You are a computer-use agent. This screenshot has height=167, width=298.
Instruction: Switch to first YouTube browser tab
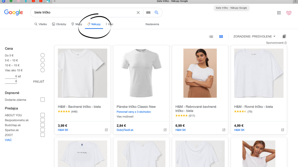[33, 1]
